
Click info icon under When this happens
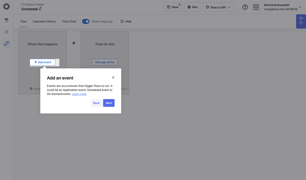pyautogui.click(x=31, y=88)
